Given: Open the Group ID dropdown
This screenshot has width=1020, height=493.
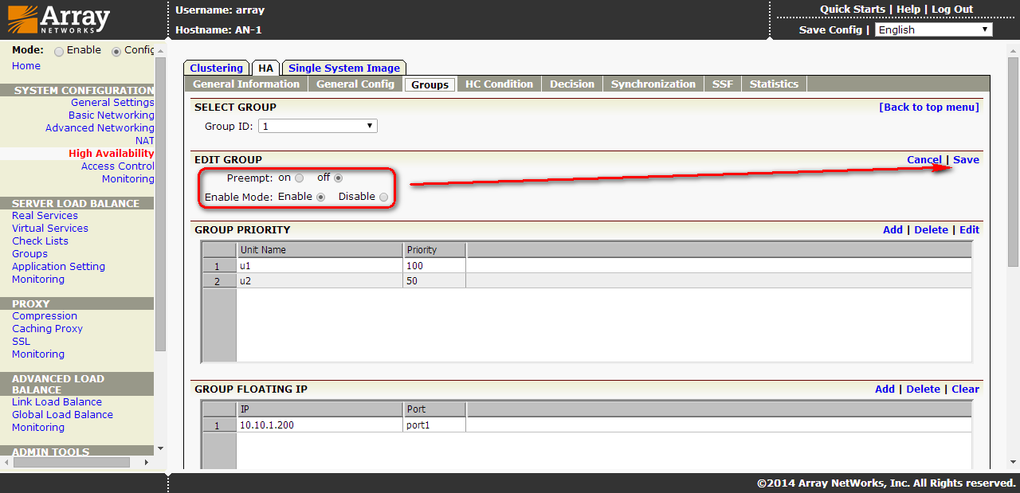Looking at the screenshot, I should (x=318, y=126).
